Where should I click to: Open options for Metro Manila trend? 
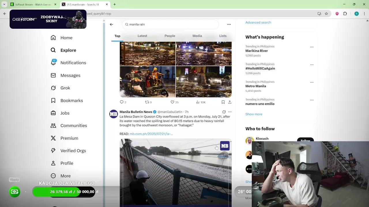coord(312,82)
